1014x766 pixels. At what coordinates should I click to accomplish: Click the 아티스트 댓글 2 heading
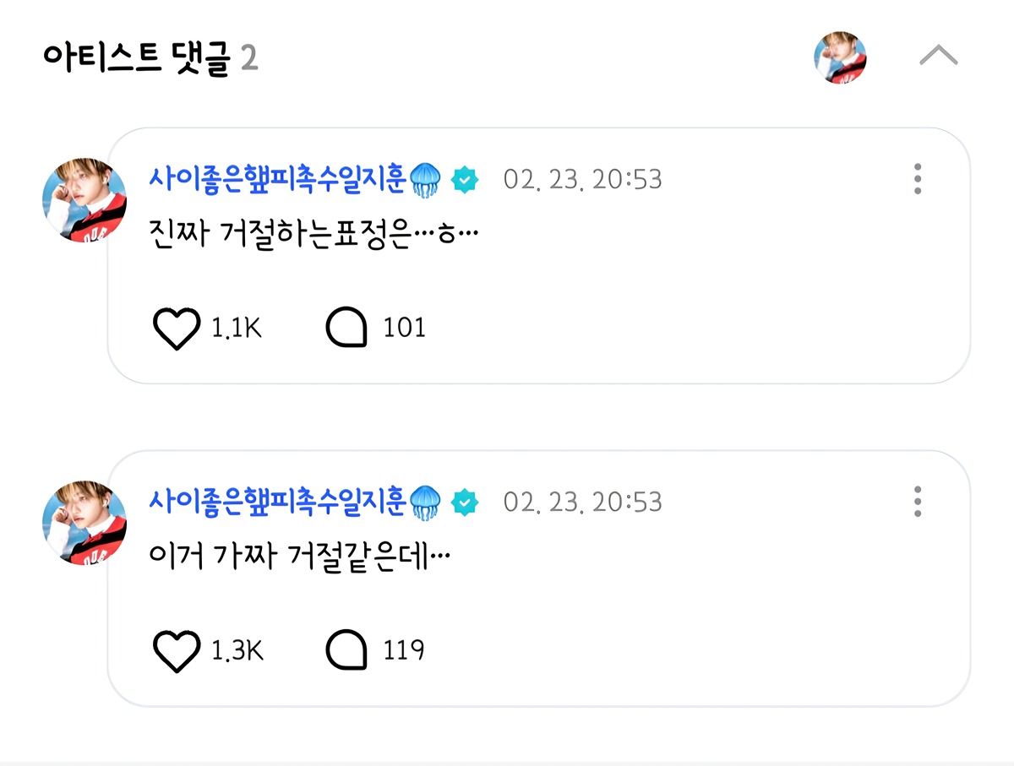click(150, 58)
